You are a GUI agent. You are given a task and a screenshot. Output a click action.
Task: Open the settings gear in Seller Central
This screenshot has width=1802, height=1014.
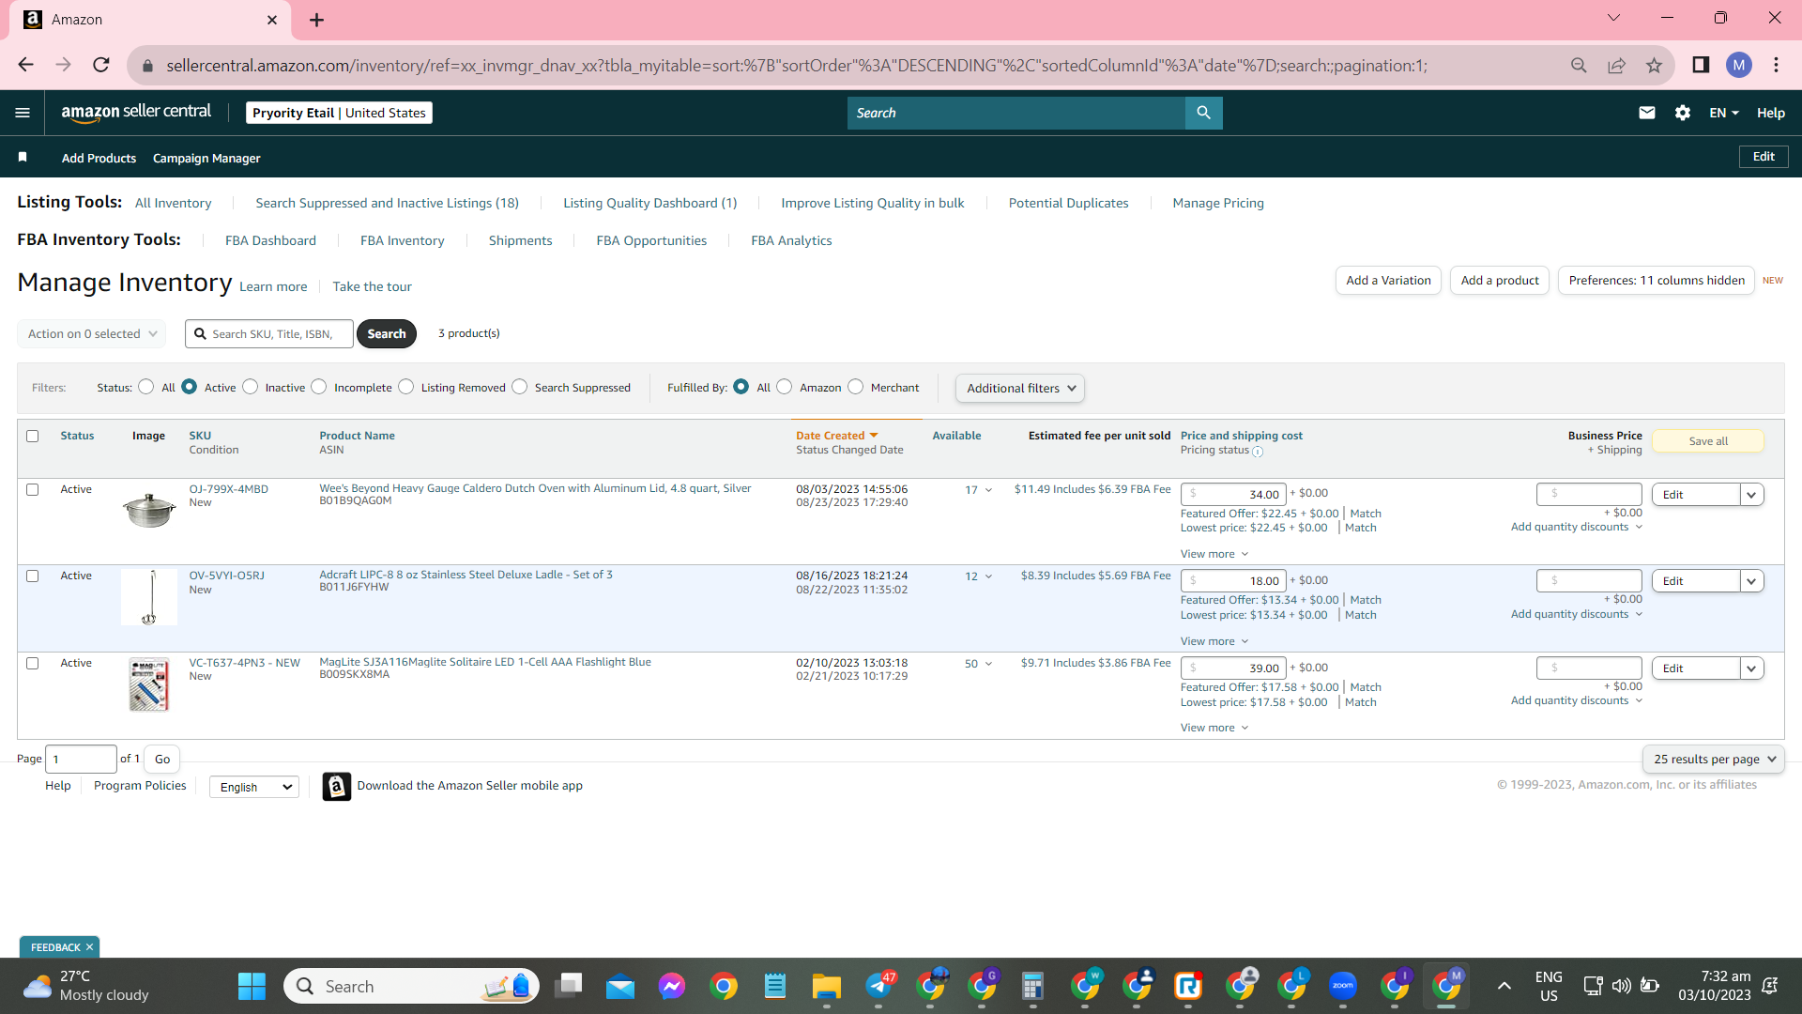pyautogui.click(x=1683, y=113)
